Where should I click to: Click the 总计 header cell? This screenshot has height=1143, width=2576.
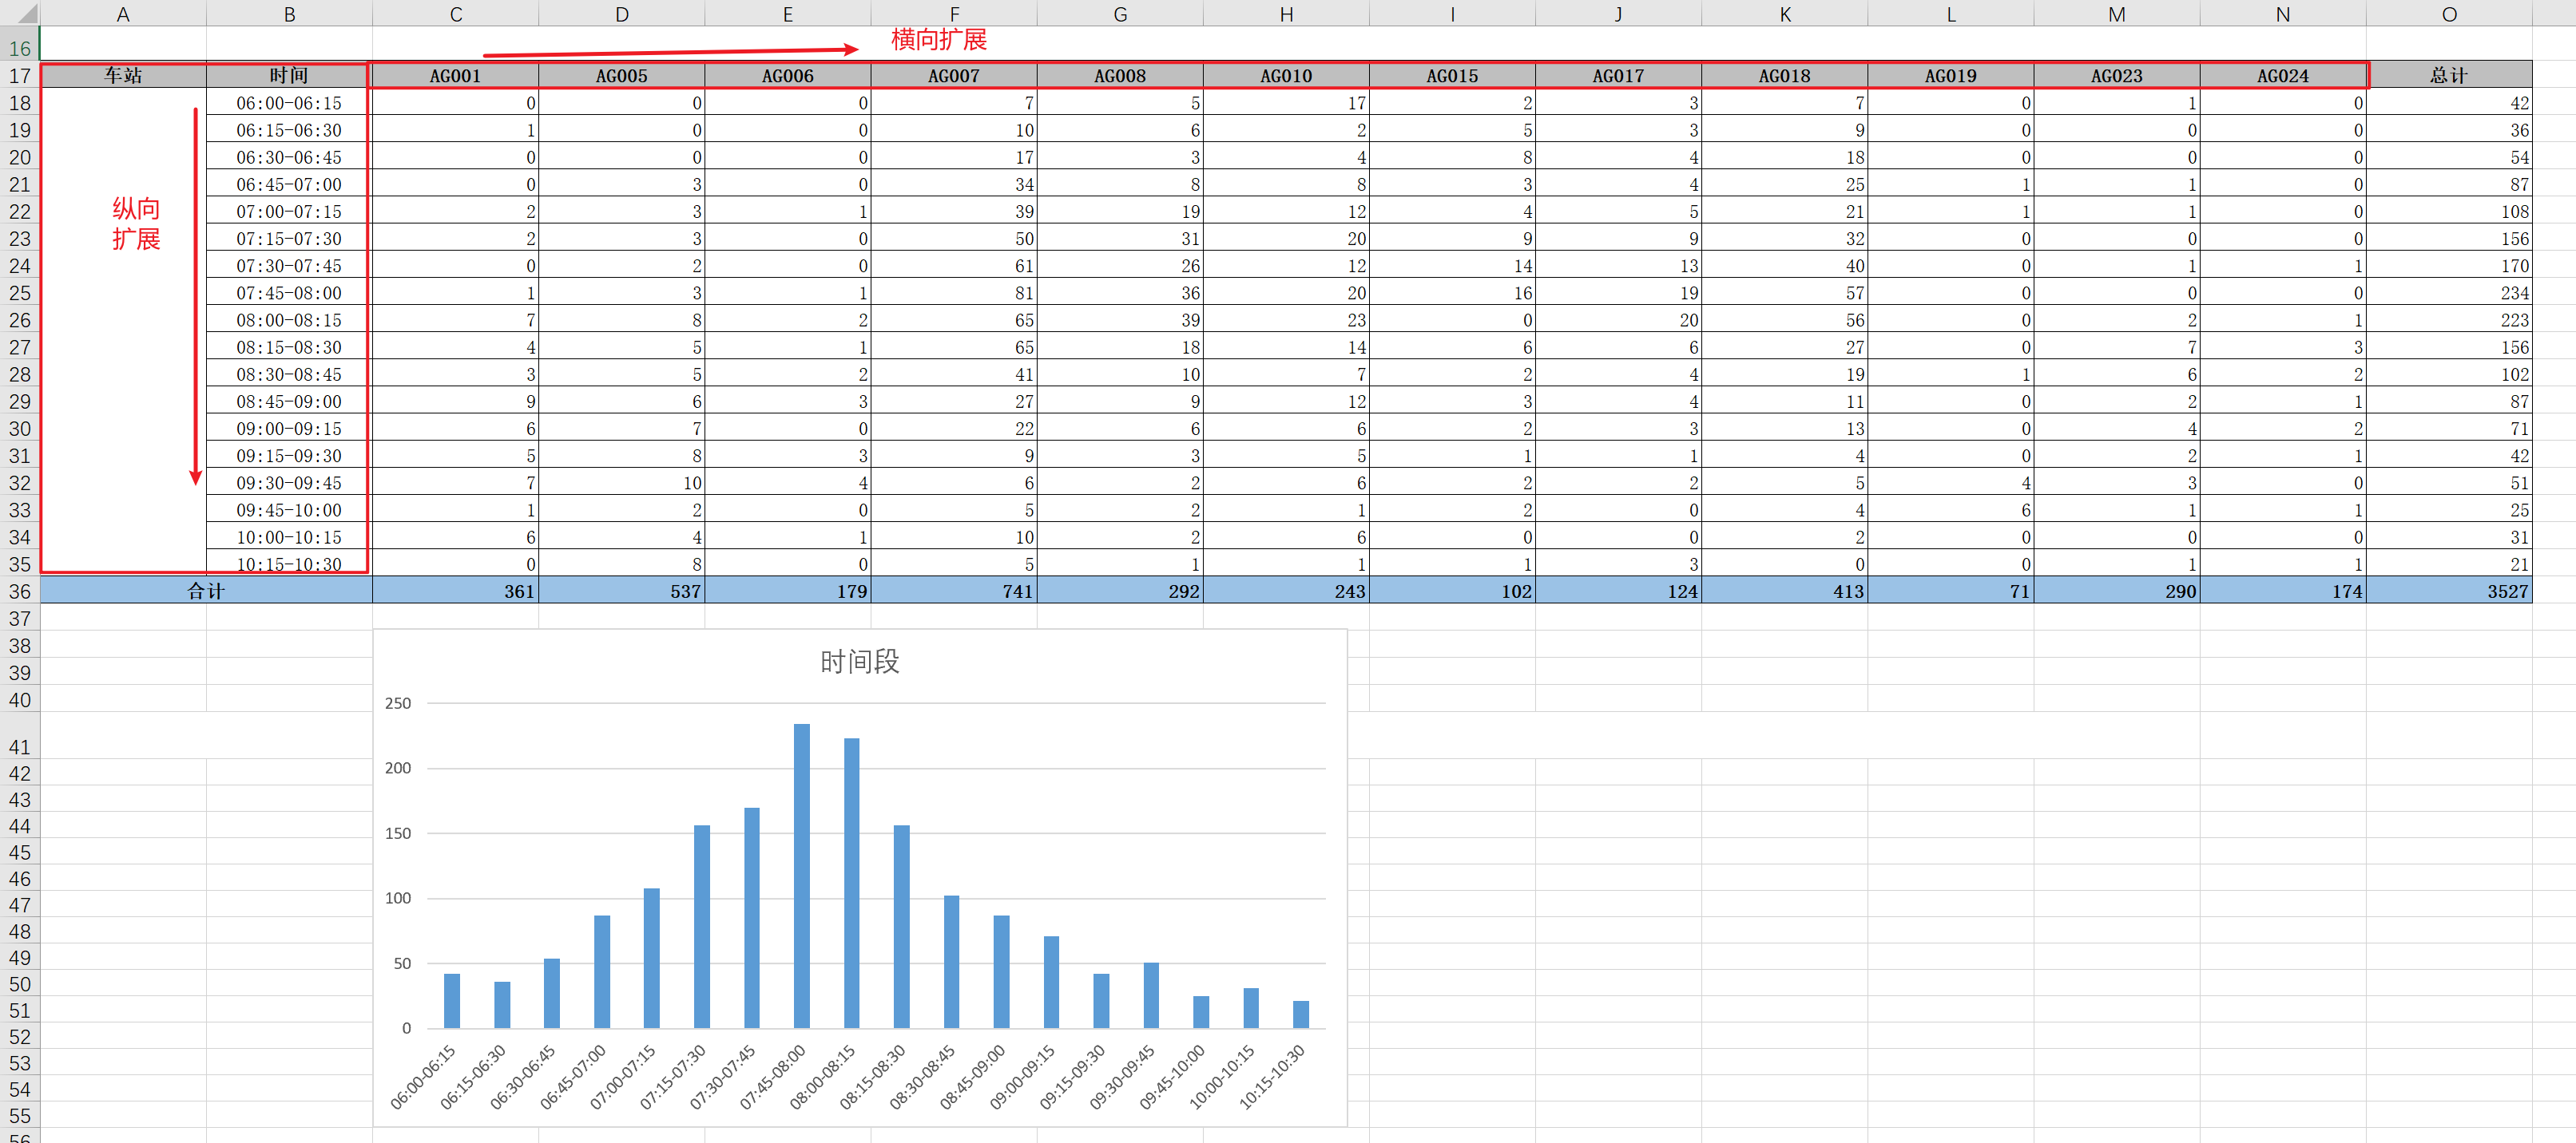click(x=2448, y=76)
